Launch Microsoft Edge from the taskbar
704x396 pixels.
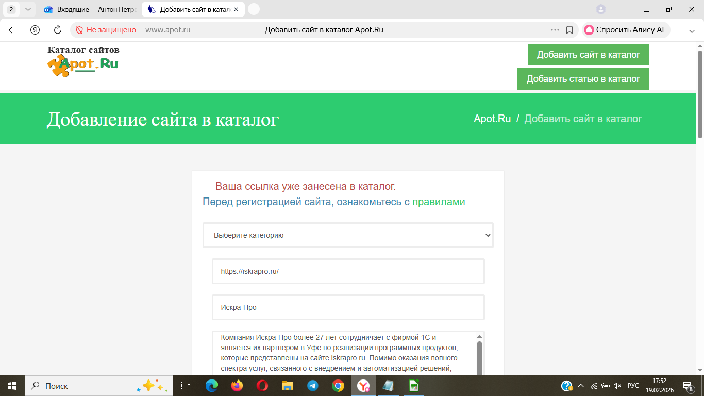[212, 386]
